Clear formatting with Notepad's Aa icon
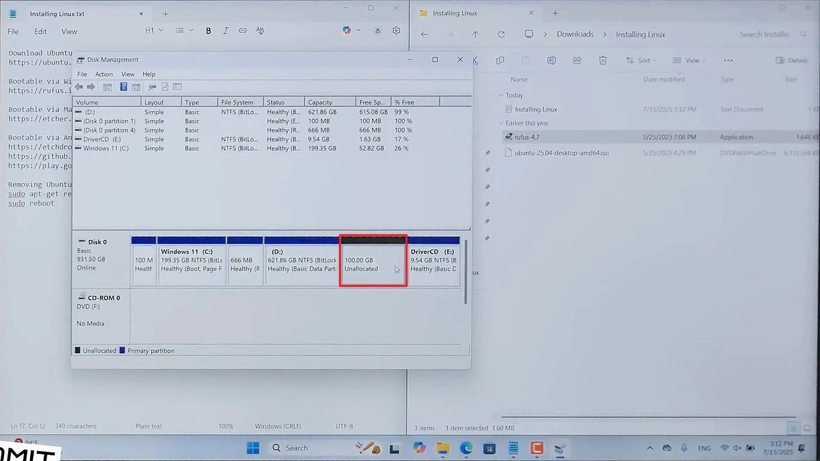The height and width of the screenshot is (461, 820). tap(260, 31)
